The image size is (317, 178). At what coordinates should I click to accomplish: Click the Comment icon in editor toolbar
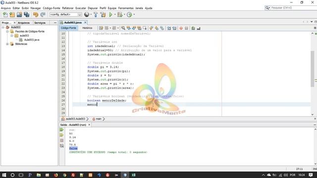pos(193,28)
